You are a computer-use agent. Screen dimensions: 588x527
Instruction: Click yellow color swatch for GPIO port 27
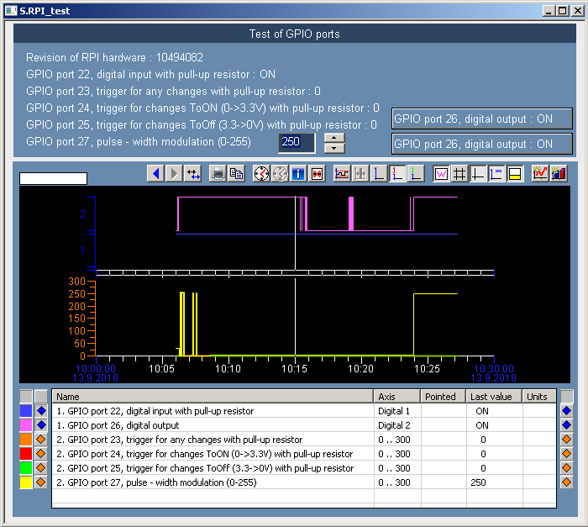(x=25, y=482)
